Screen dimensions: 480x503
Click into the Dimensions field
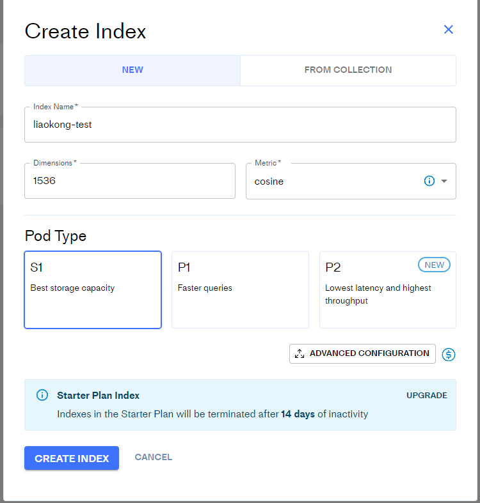130,181
